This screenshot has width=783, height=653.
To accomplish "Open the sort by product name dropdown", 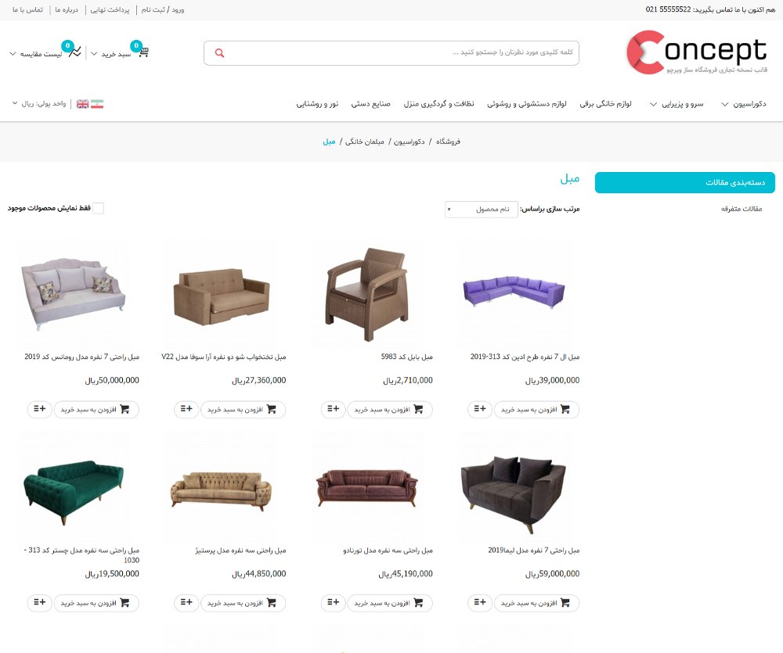I will [x=481, y=209].
